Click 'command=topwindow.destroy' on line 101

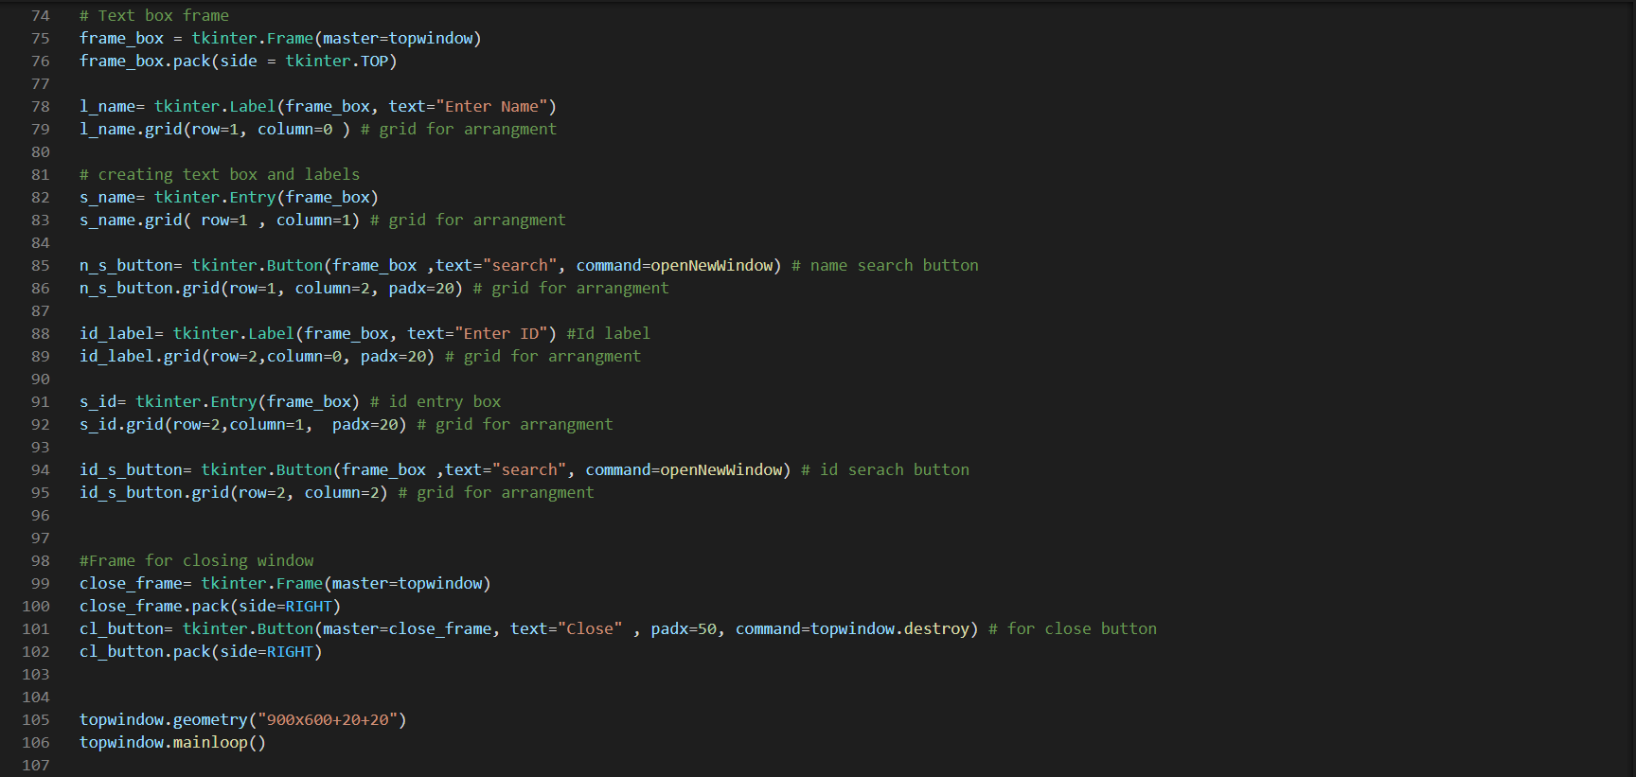click(x=852, y=628)
